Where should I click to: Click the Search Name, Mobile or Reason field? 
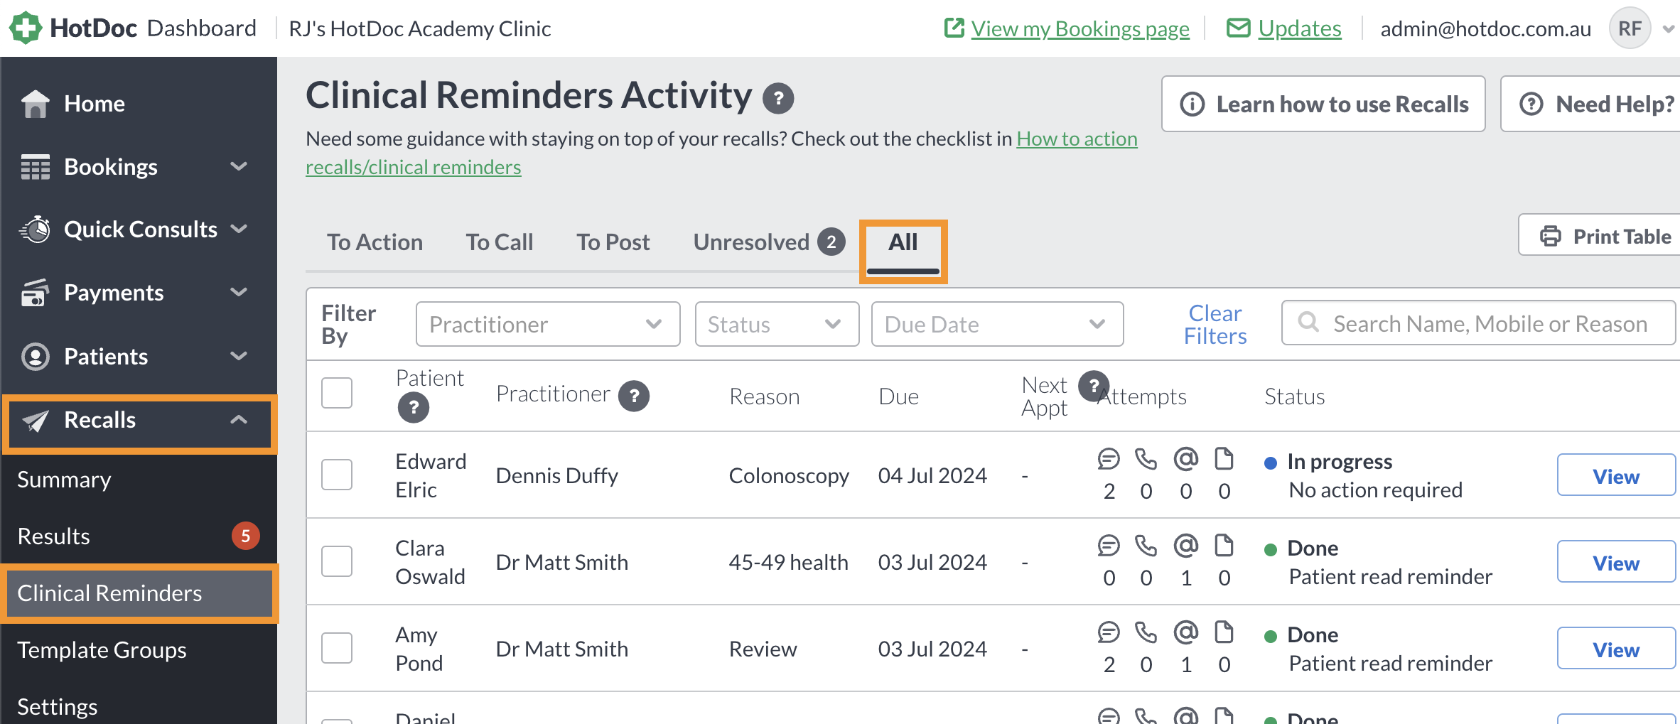[1479, 323]
